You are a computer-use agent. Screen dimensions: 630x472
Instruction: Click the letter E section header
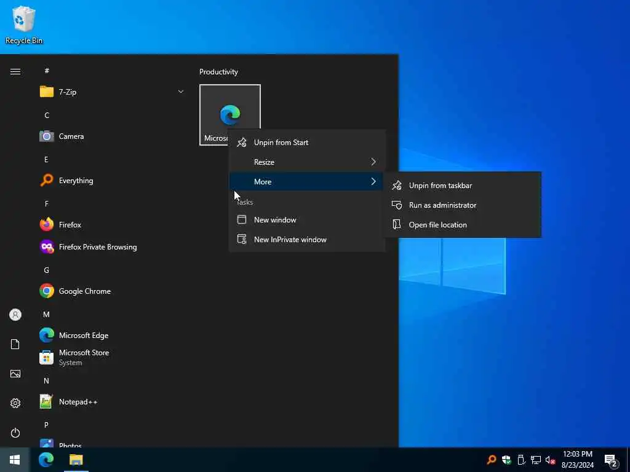tap(46, 159)
